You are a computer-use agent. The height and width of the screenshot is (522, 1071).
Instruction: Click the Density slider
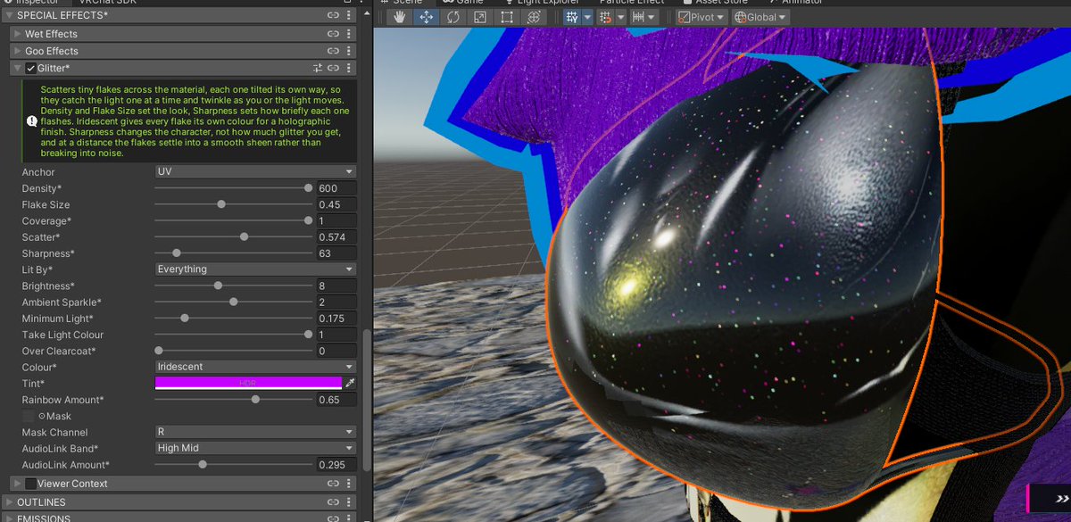[x=232, y=188]
